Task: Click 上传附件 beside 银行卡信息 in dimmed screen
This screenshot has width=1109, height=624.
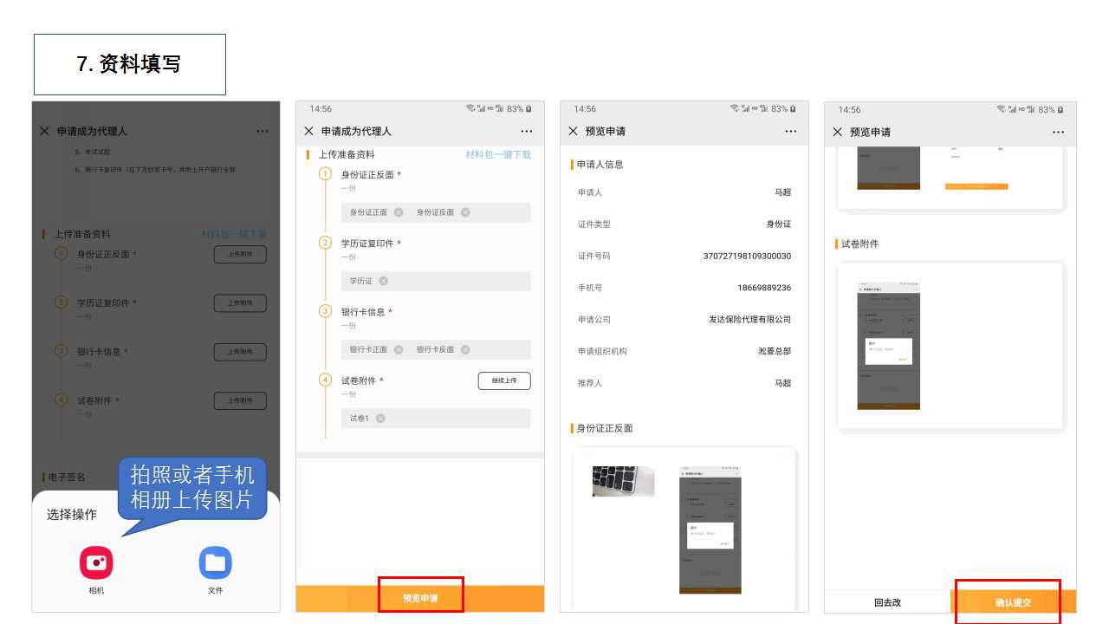Action: pyautogui.click(x=240, y=352)
